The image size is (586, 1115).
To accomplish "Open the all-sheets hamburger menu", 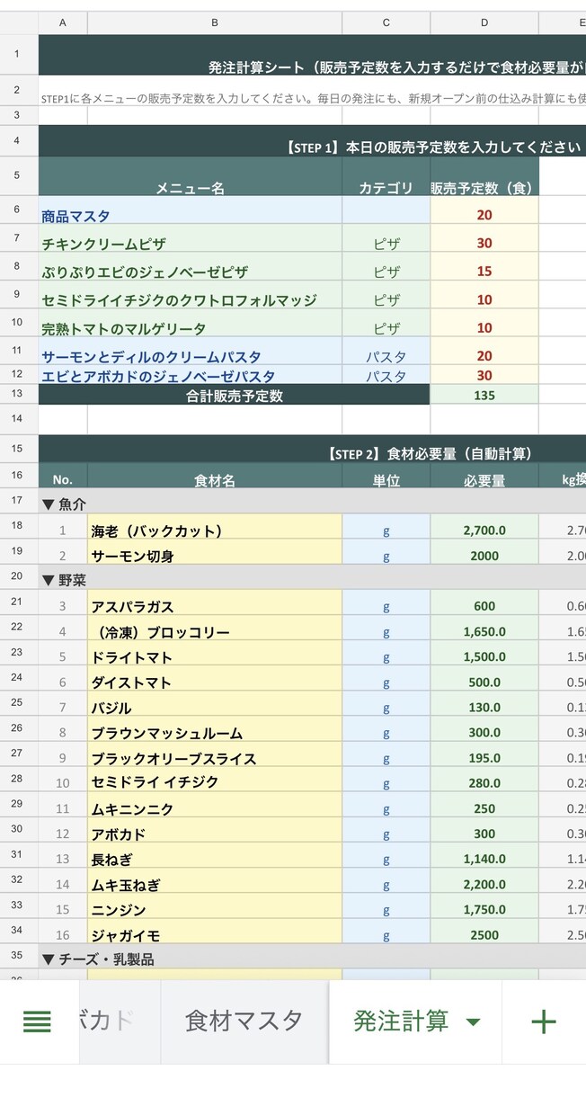I will click(37, 1021).
